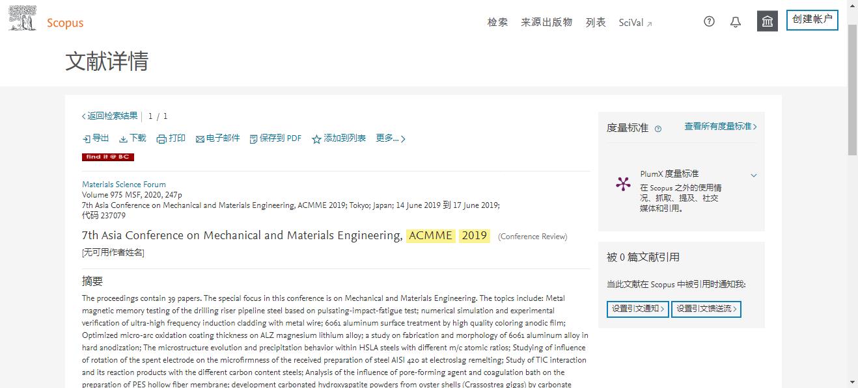Click the 代码 237079 text

(x=104, y=216)
